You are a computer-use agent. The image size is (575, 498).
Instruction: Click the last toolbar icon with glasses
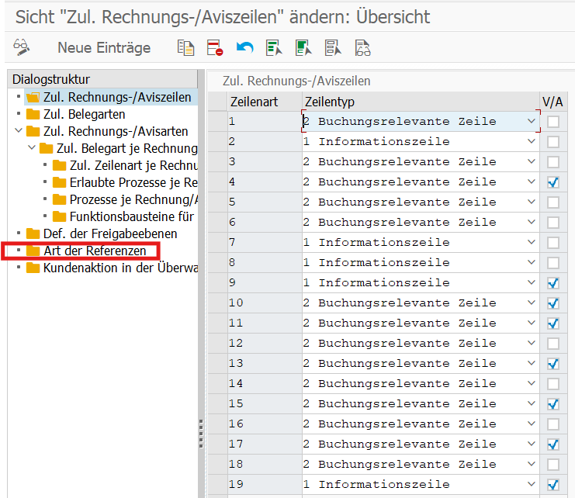pos(362,48)
